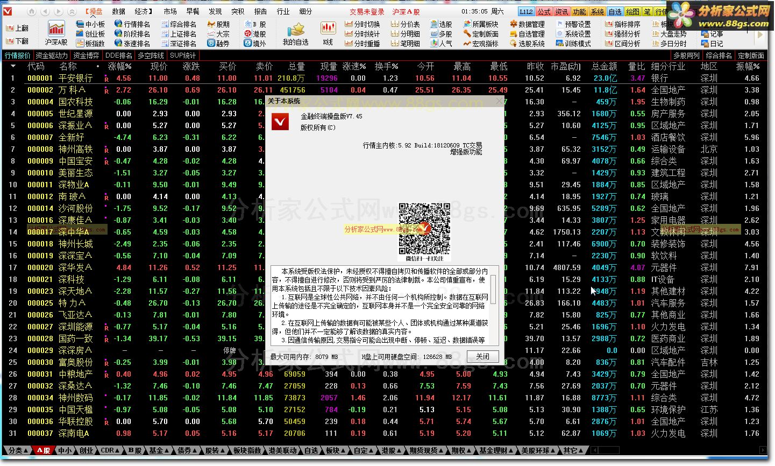
Task: Open 融券 margin item
Action: point(218,44)
